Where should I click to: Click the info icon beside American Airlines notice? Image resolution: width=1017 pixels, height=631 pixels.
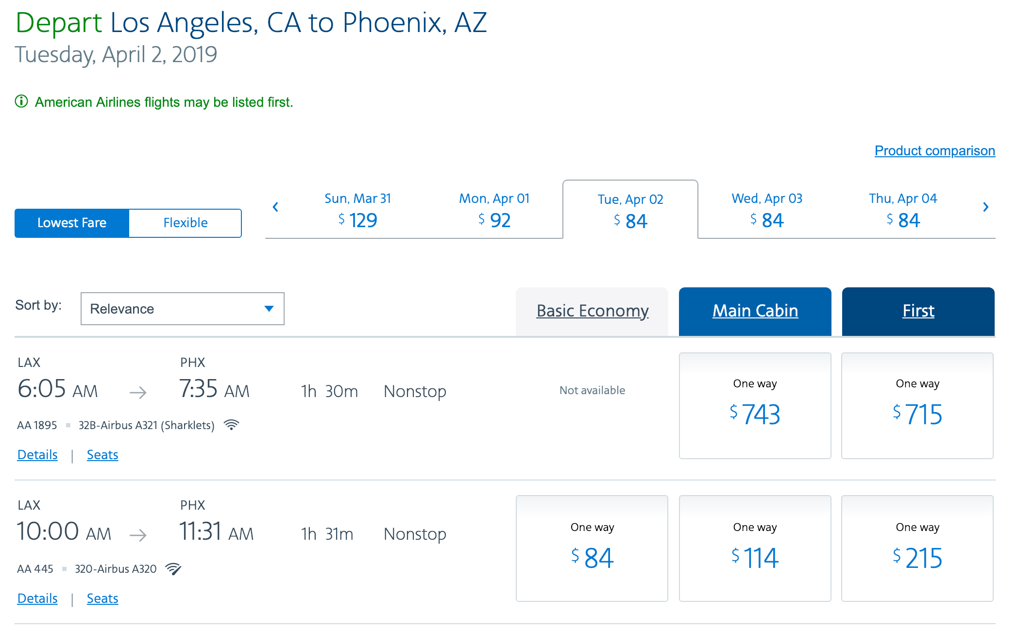[21, 101]
